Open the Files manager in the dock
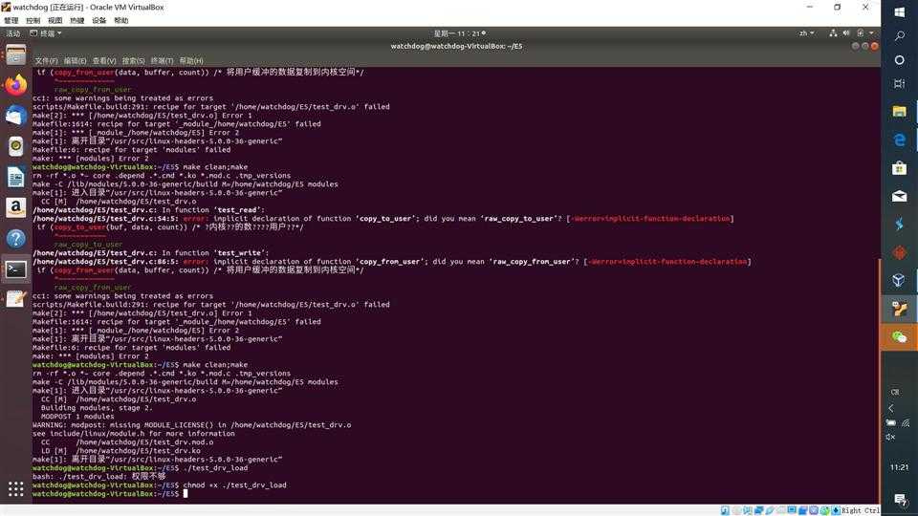Image resolution: width=918 pixels, height=516 pixels. (16, 55)
